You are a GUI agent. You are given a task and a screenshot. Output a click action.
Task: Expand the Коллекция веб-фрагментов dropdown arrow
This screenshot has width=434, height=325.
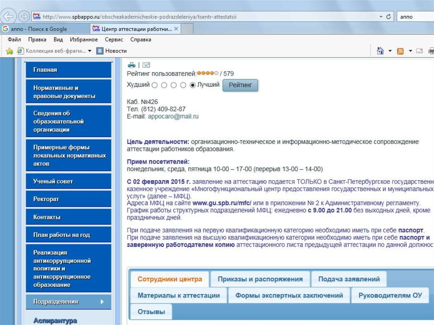[x=89, y=51]
